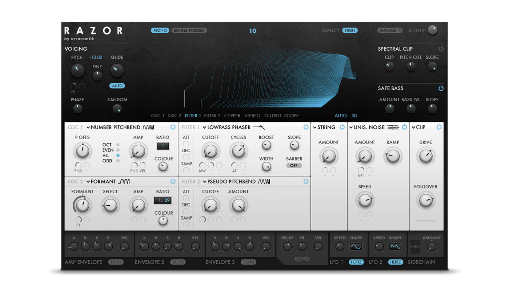Screen dimensions: 509x290
Task: Toggle the HIGH quality setting
Action: pyautogui.click(x=350, y=31)
